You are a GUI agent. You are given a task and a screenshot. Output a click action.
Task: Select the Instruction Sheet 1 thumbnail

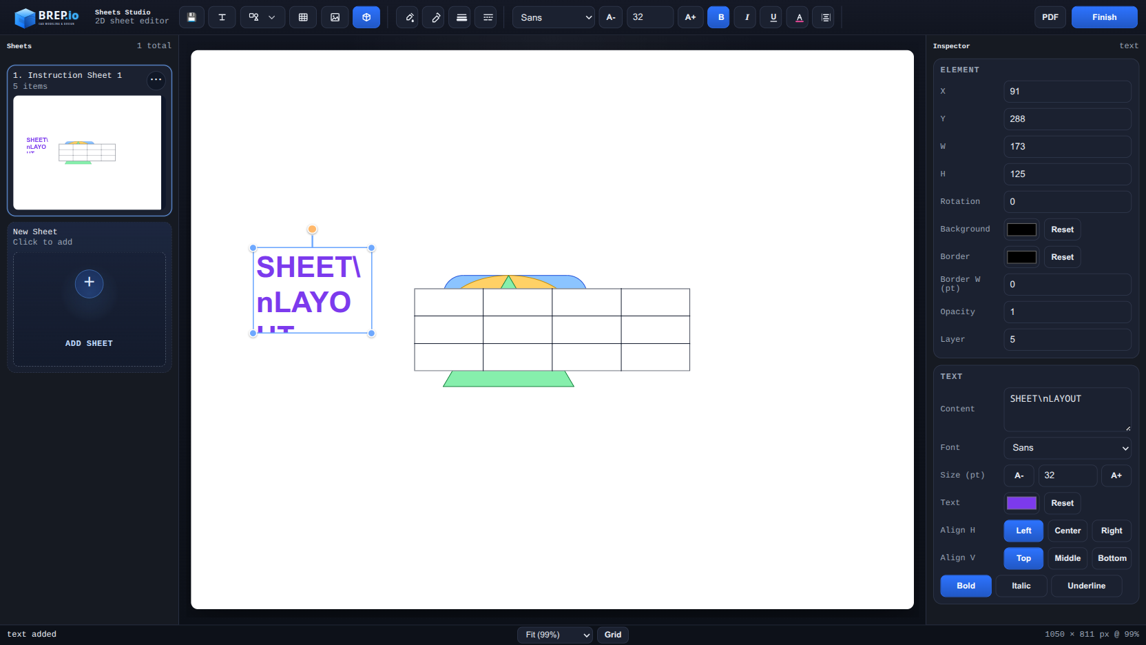[87, 152]
